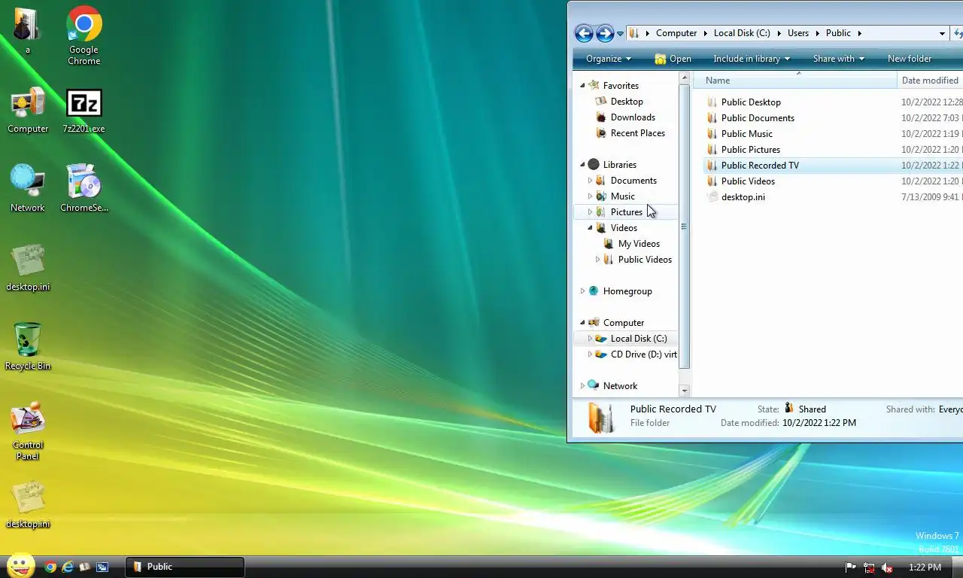
Task: Expand the Music library node
Action: coord(590,196)
